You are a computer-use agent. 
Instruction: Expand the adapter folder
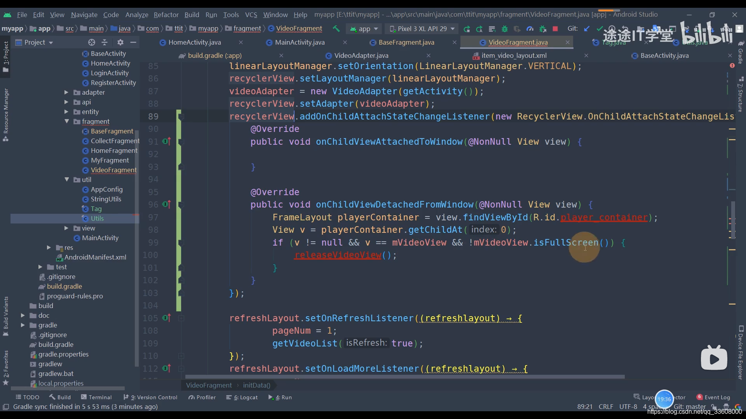tap(66, 92)
